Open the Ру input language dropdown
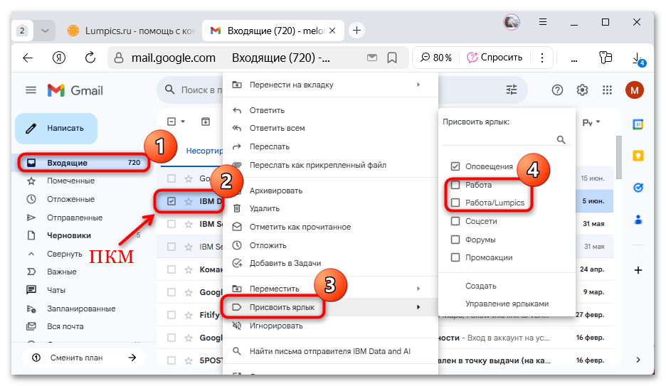Viewport: 666px width, 386px height. [x=591, y=122]
